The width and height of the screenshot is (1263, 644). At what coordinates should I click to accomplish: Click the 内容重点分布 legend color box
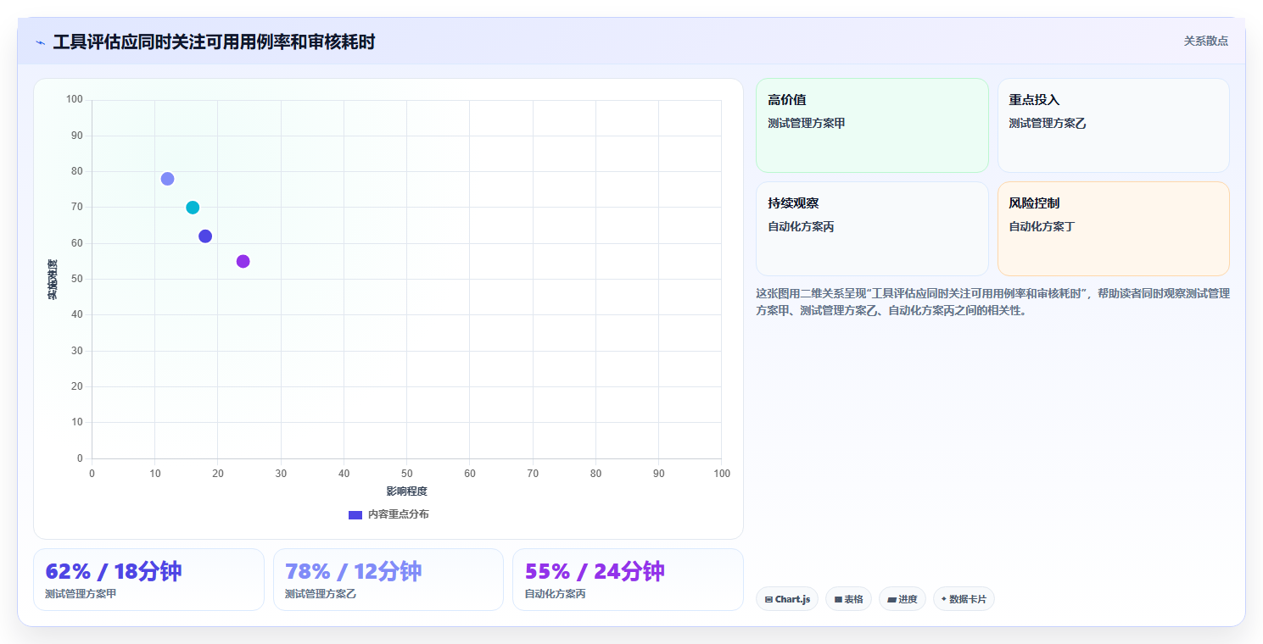pyautogui.click(x=355, y=515)
